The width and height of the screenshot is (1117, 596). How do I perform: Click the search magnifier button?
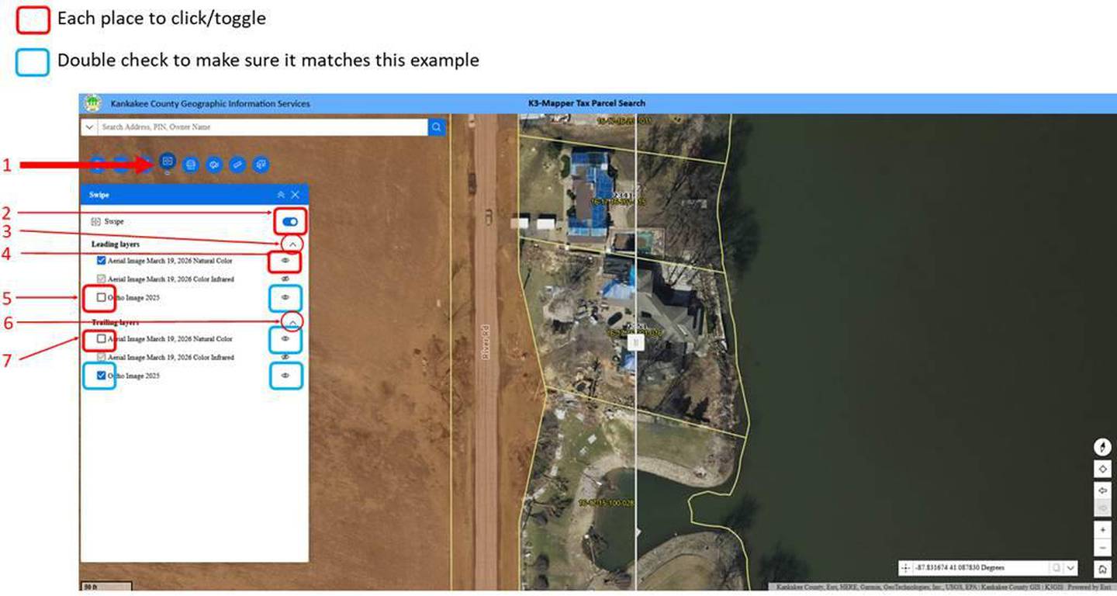(437, 126)
